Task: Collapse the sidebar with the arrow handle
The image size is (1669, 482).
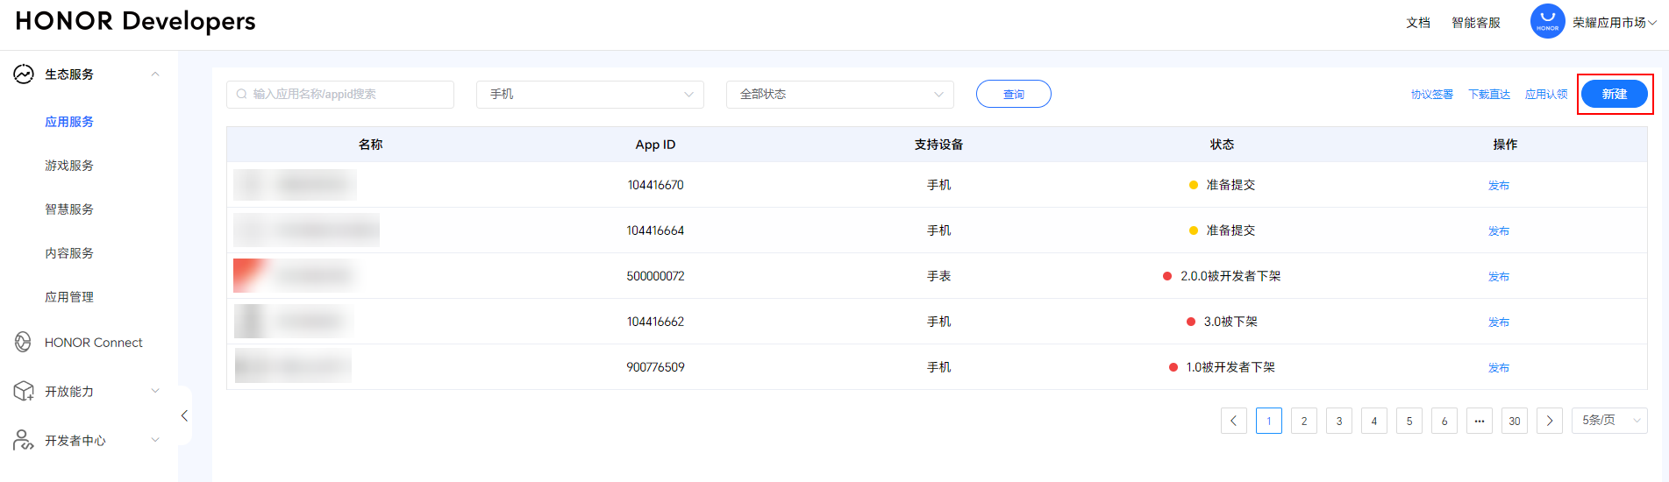Action: pos(184,416)
